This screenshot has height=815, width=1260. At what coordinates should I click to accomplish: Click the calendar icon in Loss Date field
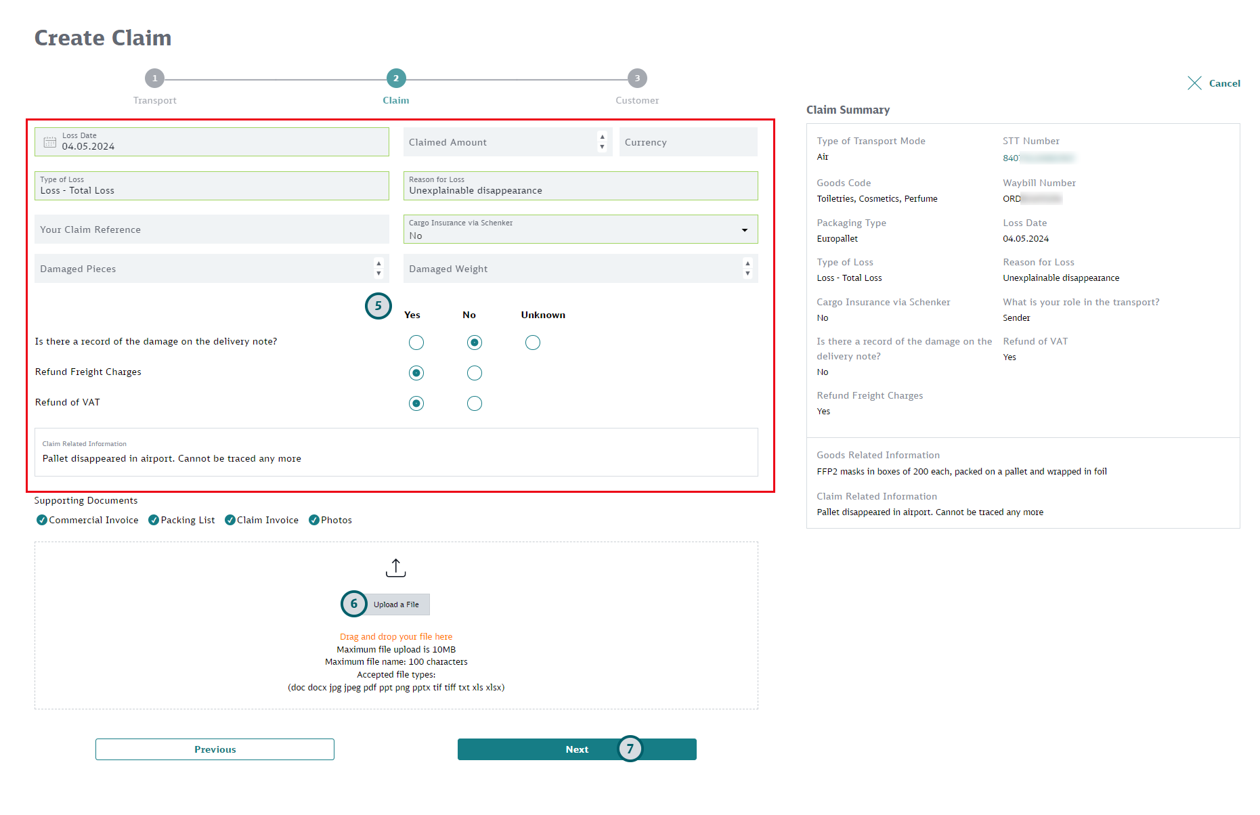[x=49, y=141]
